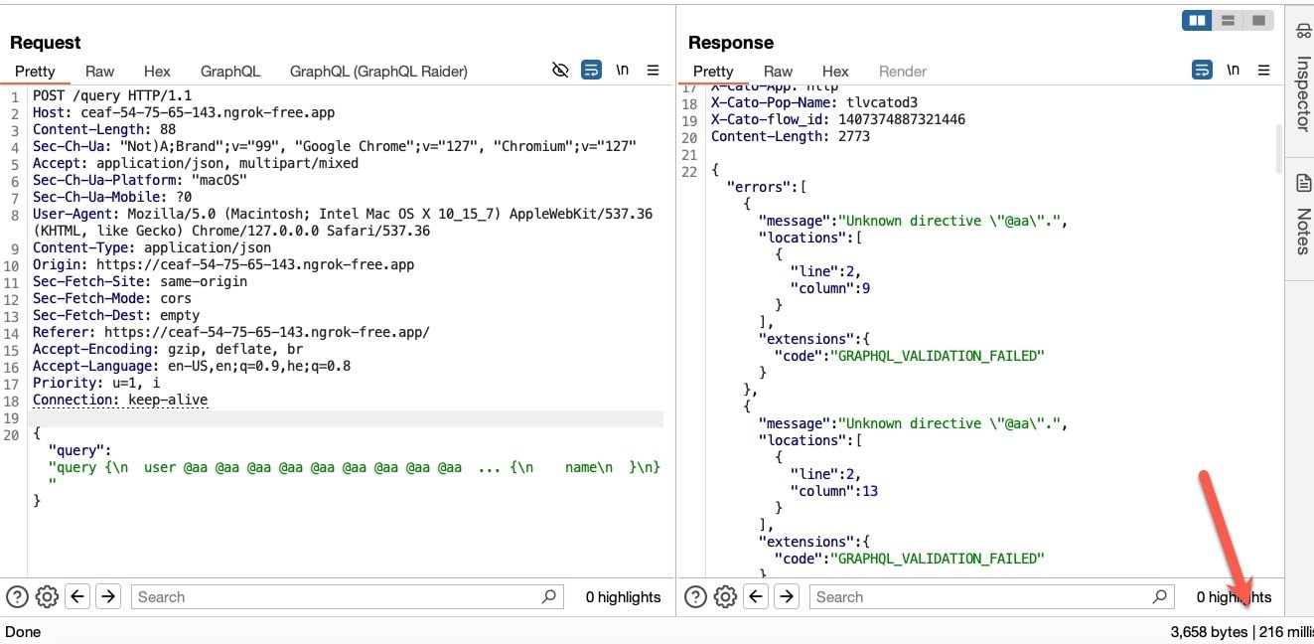Click the 'Sec-Fetch-Dest: empty' line
The image size is (1314, 644).
(x=116, y=315)
